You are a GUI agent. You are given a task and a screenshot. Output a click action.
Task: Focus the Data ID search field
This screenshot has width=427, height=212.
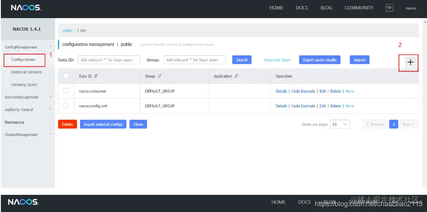pyautogui.click(x=109, y=60)
